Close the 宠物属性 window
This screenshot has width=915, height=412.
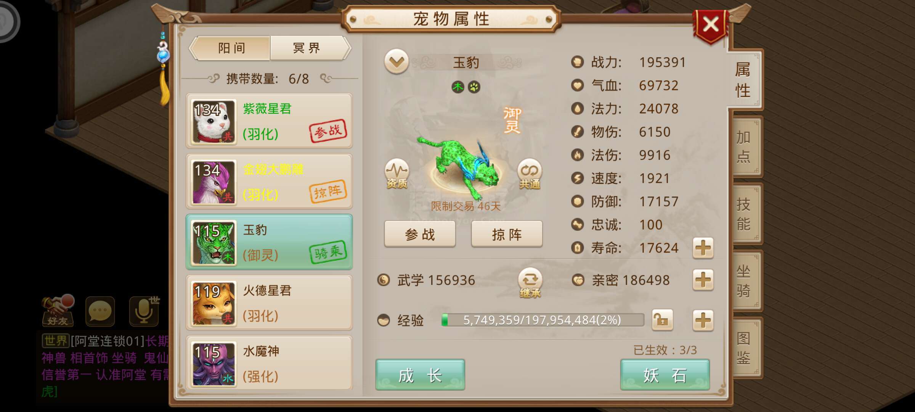coord(711,25)
